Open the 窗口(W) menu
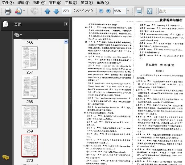Image resolution: width=185 pixels, height=165 pixels. point(87,2)
